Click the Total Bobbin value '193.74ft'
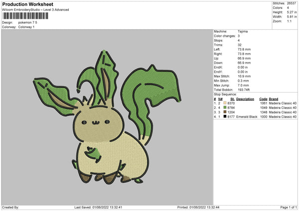Viewport: 299px width, 211px height. 244,90
